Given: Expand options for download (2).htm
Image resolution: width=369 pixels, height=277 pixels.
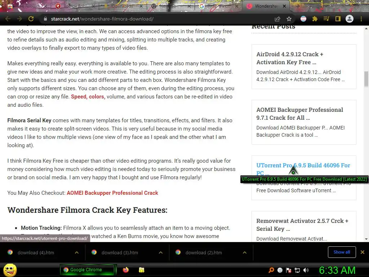Looking at the screenshot, I should [245, 252].
